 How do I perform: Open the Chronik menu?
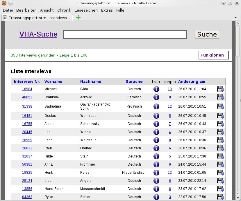coord(64,10)
